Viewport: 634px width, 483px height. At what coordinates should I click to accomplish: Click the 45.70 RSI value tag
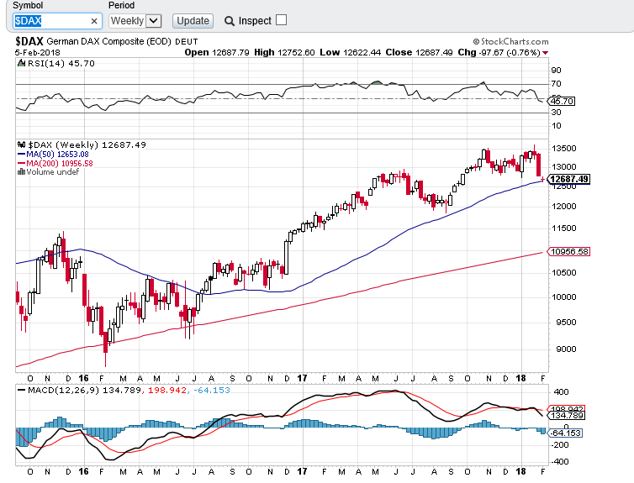(x=561, y=101)
